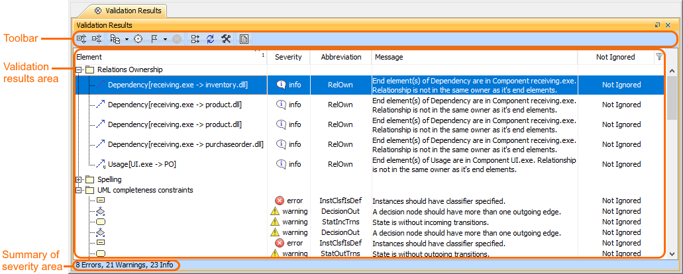683x274 pixels.
Task: Click the greyed-out circle toolbar icon
Action: [177, 40]
